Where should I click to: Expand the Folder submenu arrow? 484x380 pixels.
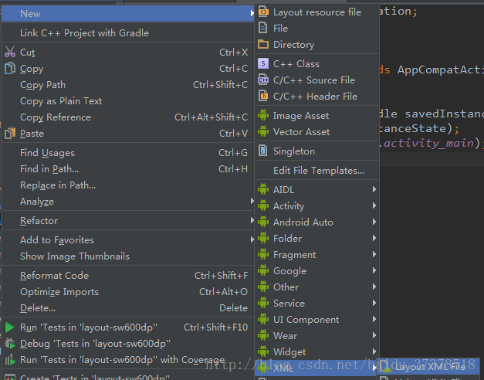pyautogui.click(x=374, y=238)
